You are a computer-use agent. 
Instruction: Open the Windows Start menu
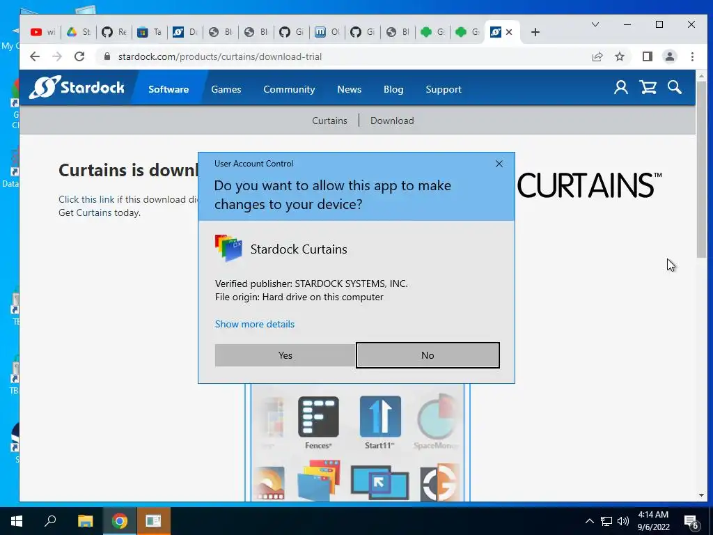(x=17, y=521)
